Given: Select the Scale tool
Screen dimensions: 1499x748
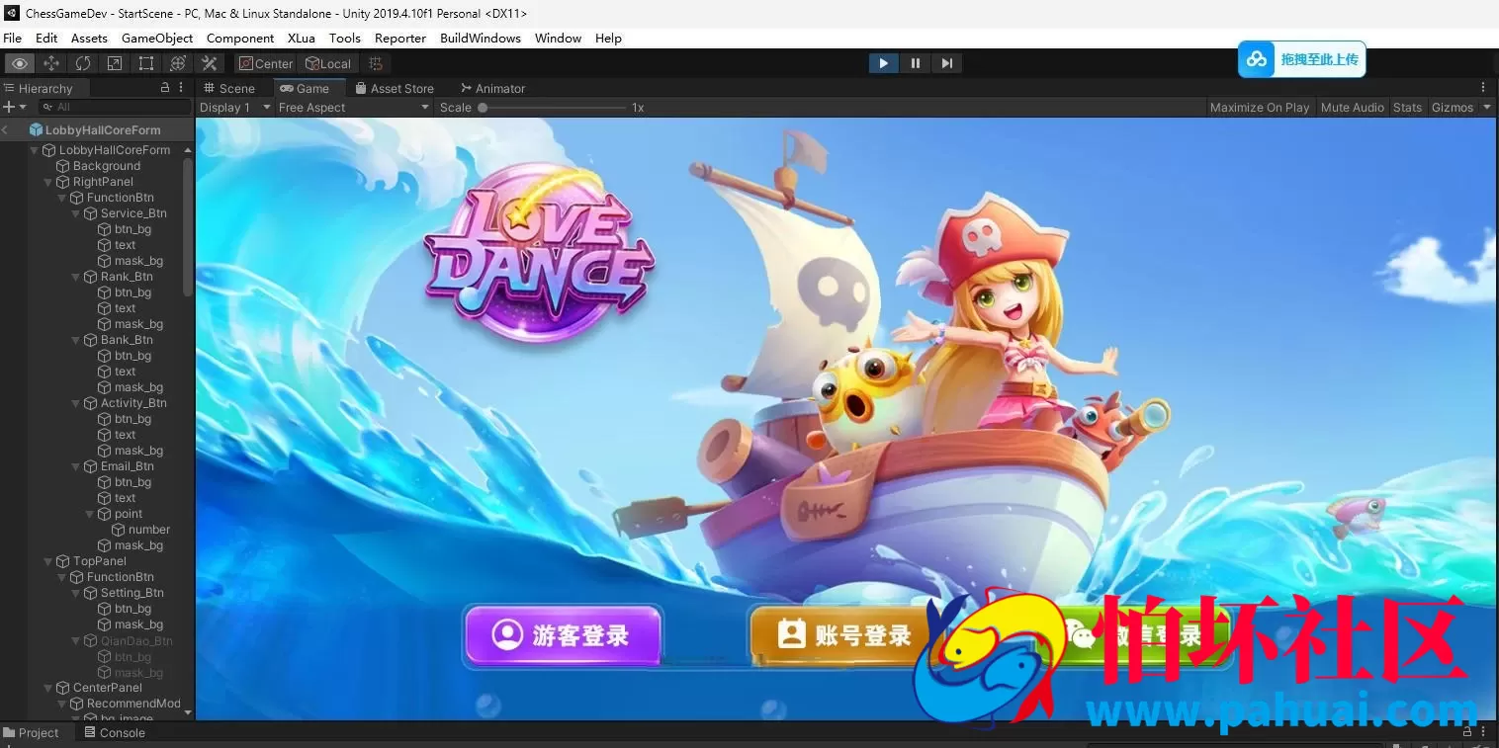Looking at the screenshot, I should coord(115,63).
